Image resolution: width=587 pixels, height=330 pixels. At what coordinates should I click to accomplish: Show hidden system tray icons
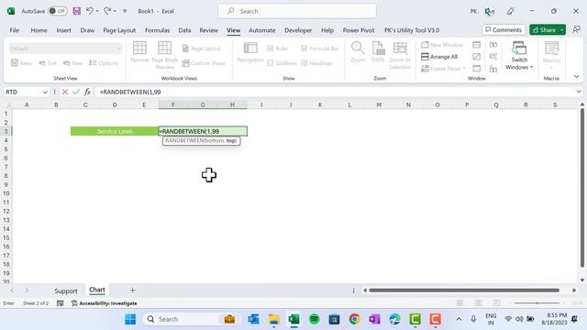pyautogui.click(x=459, y=319)
